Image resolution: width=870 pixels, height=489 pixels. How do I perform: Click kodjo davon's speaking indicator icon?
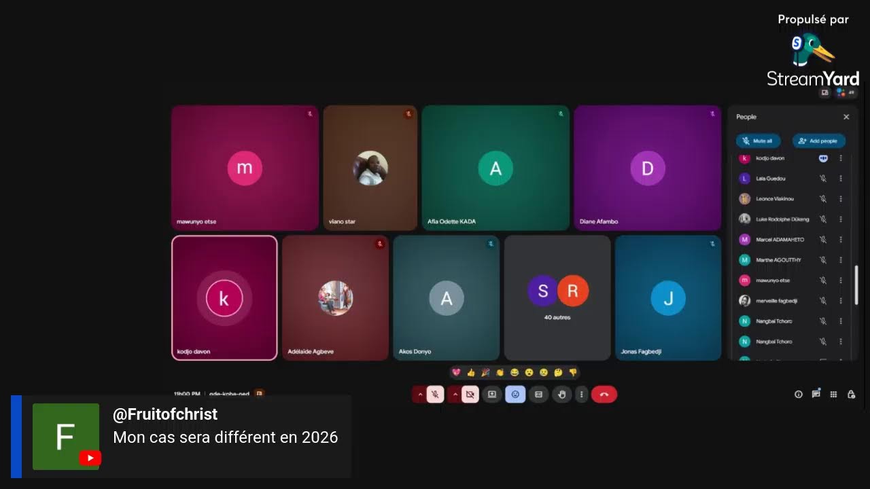(x=823, y=158)
